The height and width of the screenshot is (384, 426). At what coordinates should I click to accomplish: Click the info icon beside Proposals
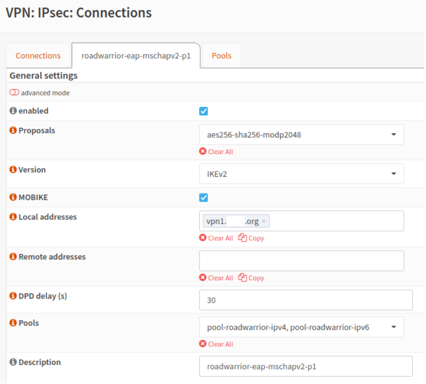[x=13, y=130]
